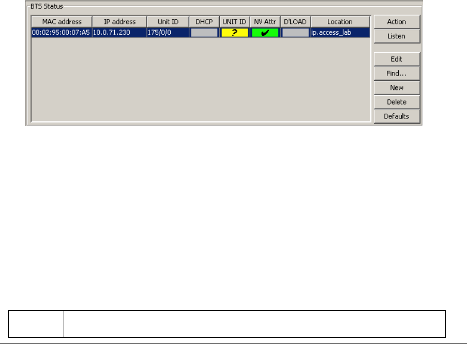Image resolution: width=467 pixels, height=344 pixels.
Task: Create a new BTS entry with New
Action: tap(397, 87)
